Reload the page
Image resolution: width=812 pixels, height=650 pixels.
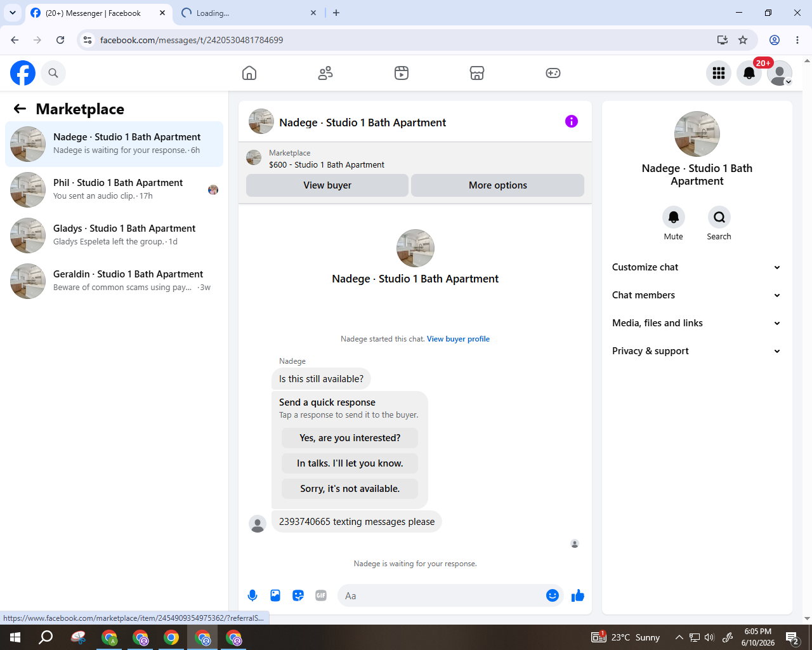pos(60,40)
